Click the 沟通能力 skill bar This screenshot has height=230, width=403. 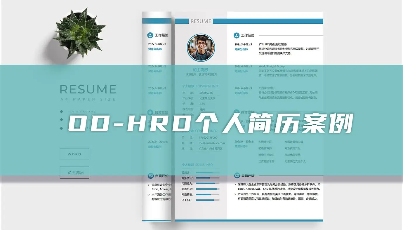click(x=208, y=184)
